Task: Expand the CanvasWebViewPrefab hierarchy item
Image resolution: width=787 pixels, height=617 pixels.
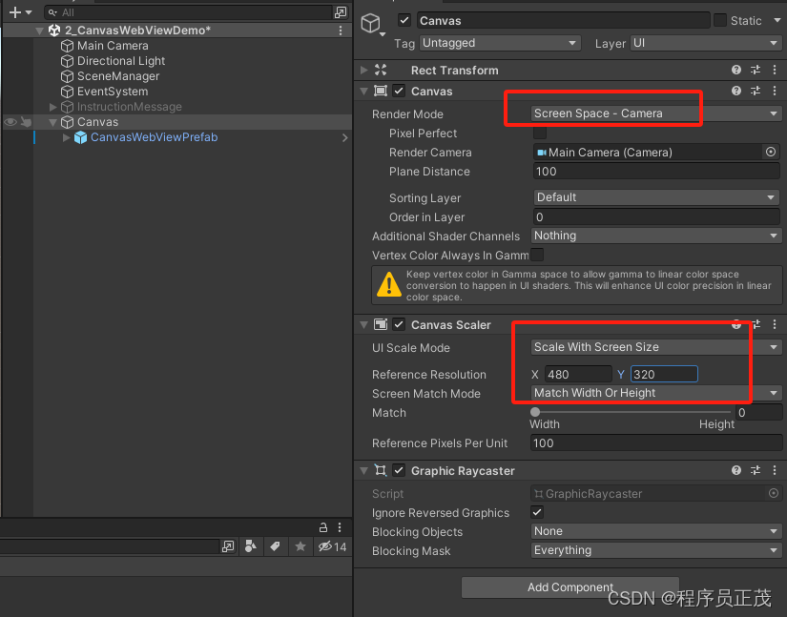Action: click(65, 137)
